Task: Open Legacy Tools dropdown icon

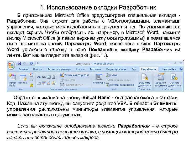Action: pos(54,83)
